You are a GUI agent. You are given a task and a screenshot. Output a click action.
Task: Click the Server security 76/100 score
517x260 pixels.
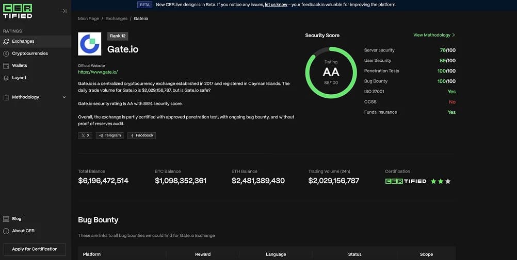point(448,50)
